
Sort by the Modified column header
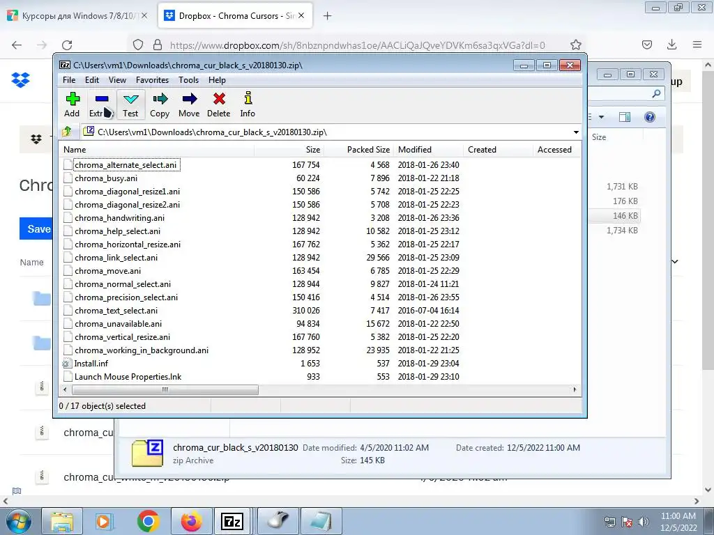(x=428, y=150)
